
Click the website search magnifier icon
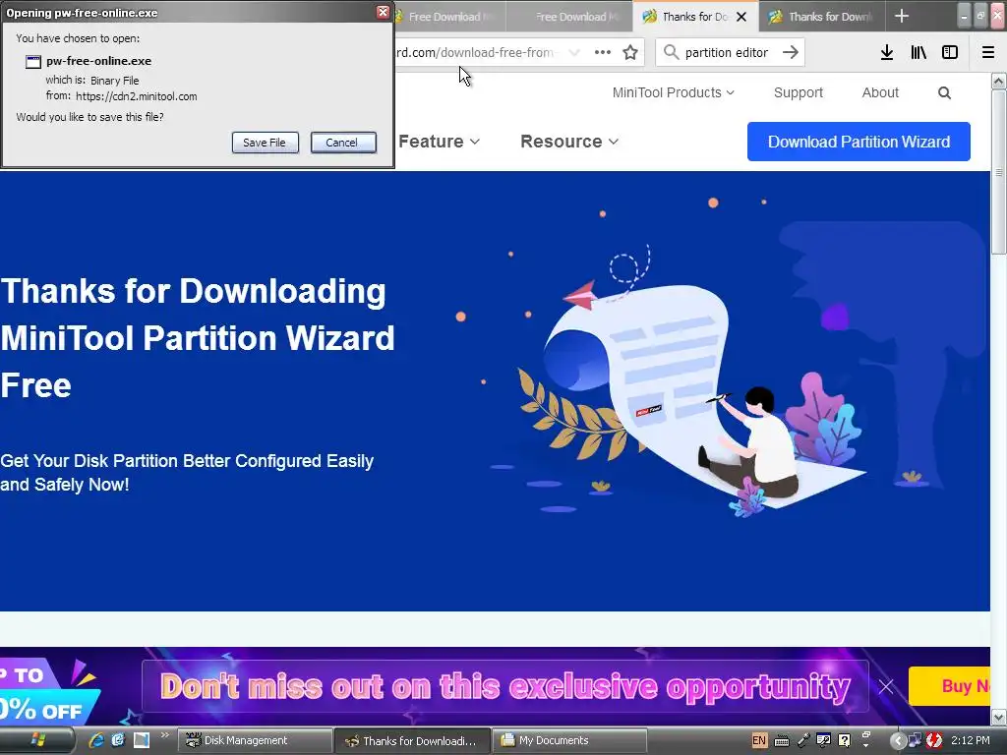(x=944, y=93)
